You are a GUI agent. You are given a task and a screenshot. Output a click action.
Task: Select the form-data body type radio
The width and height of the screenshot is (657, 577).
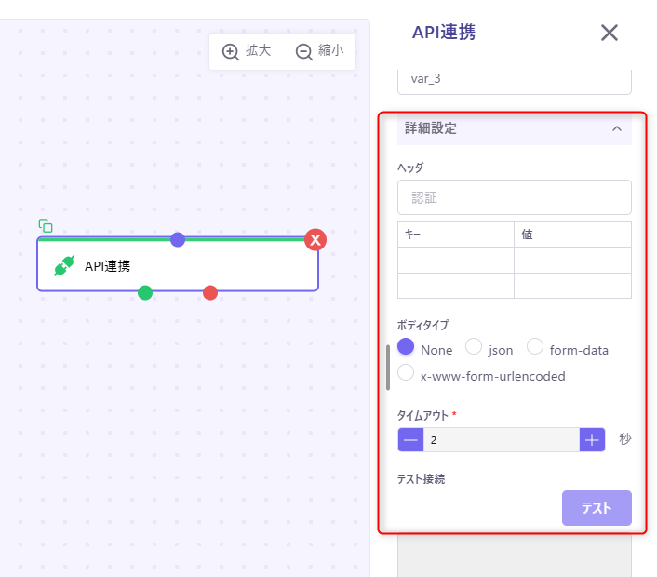[535, 347]
